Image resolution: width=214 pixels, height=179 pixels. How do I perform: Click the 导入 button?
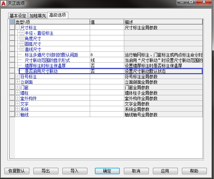74,171
